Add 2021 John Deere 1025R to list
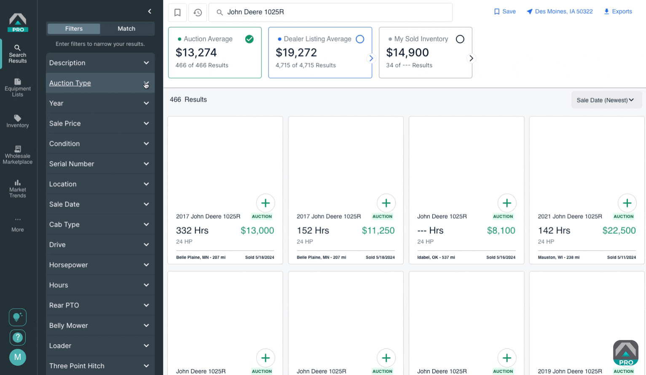 click(627, 203)
